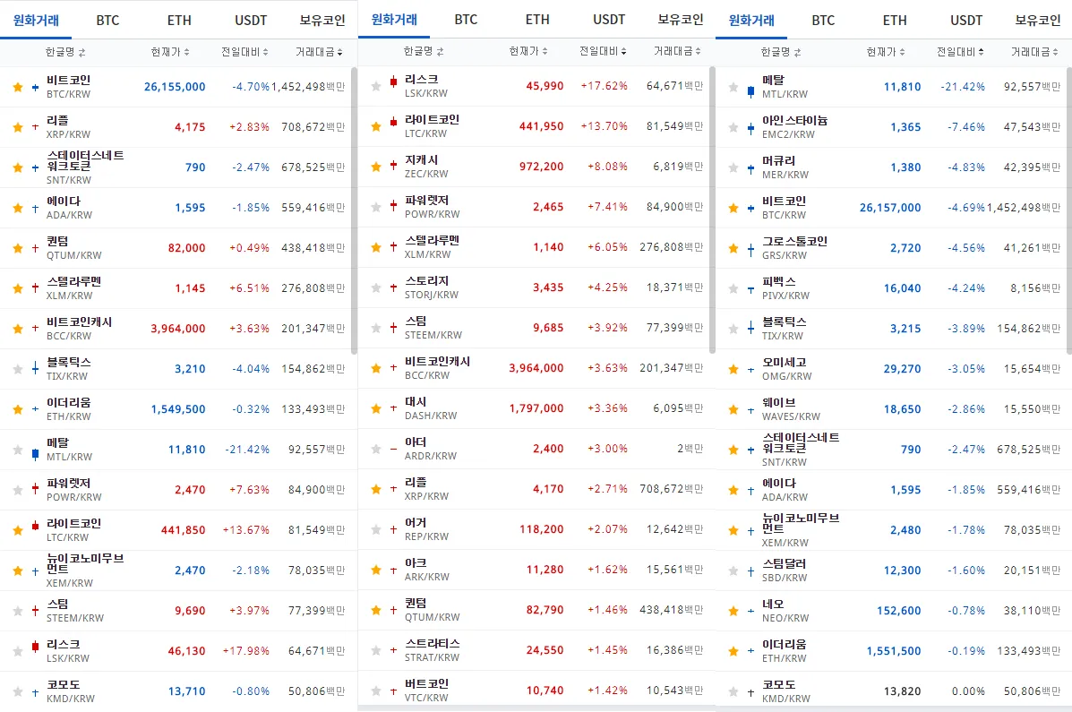1072x712 pixels.
Task: Open 보유코인 tab above the 비트코인 26,155,000 list
Action: (x=322, y=21)
